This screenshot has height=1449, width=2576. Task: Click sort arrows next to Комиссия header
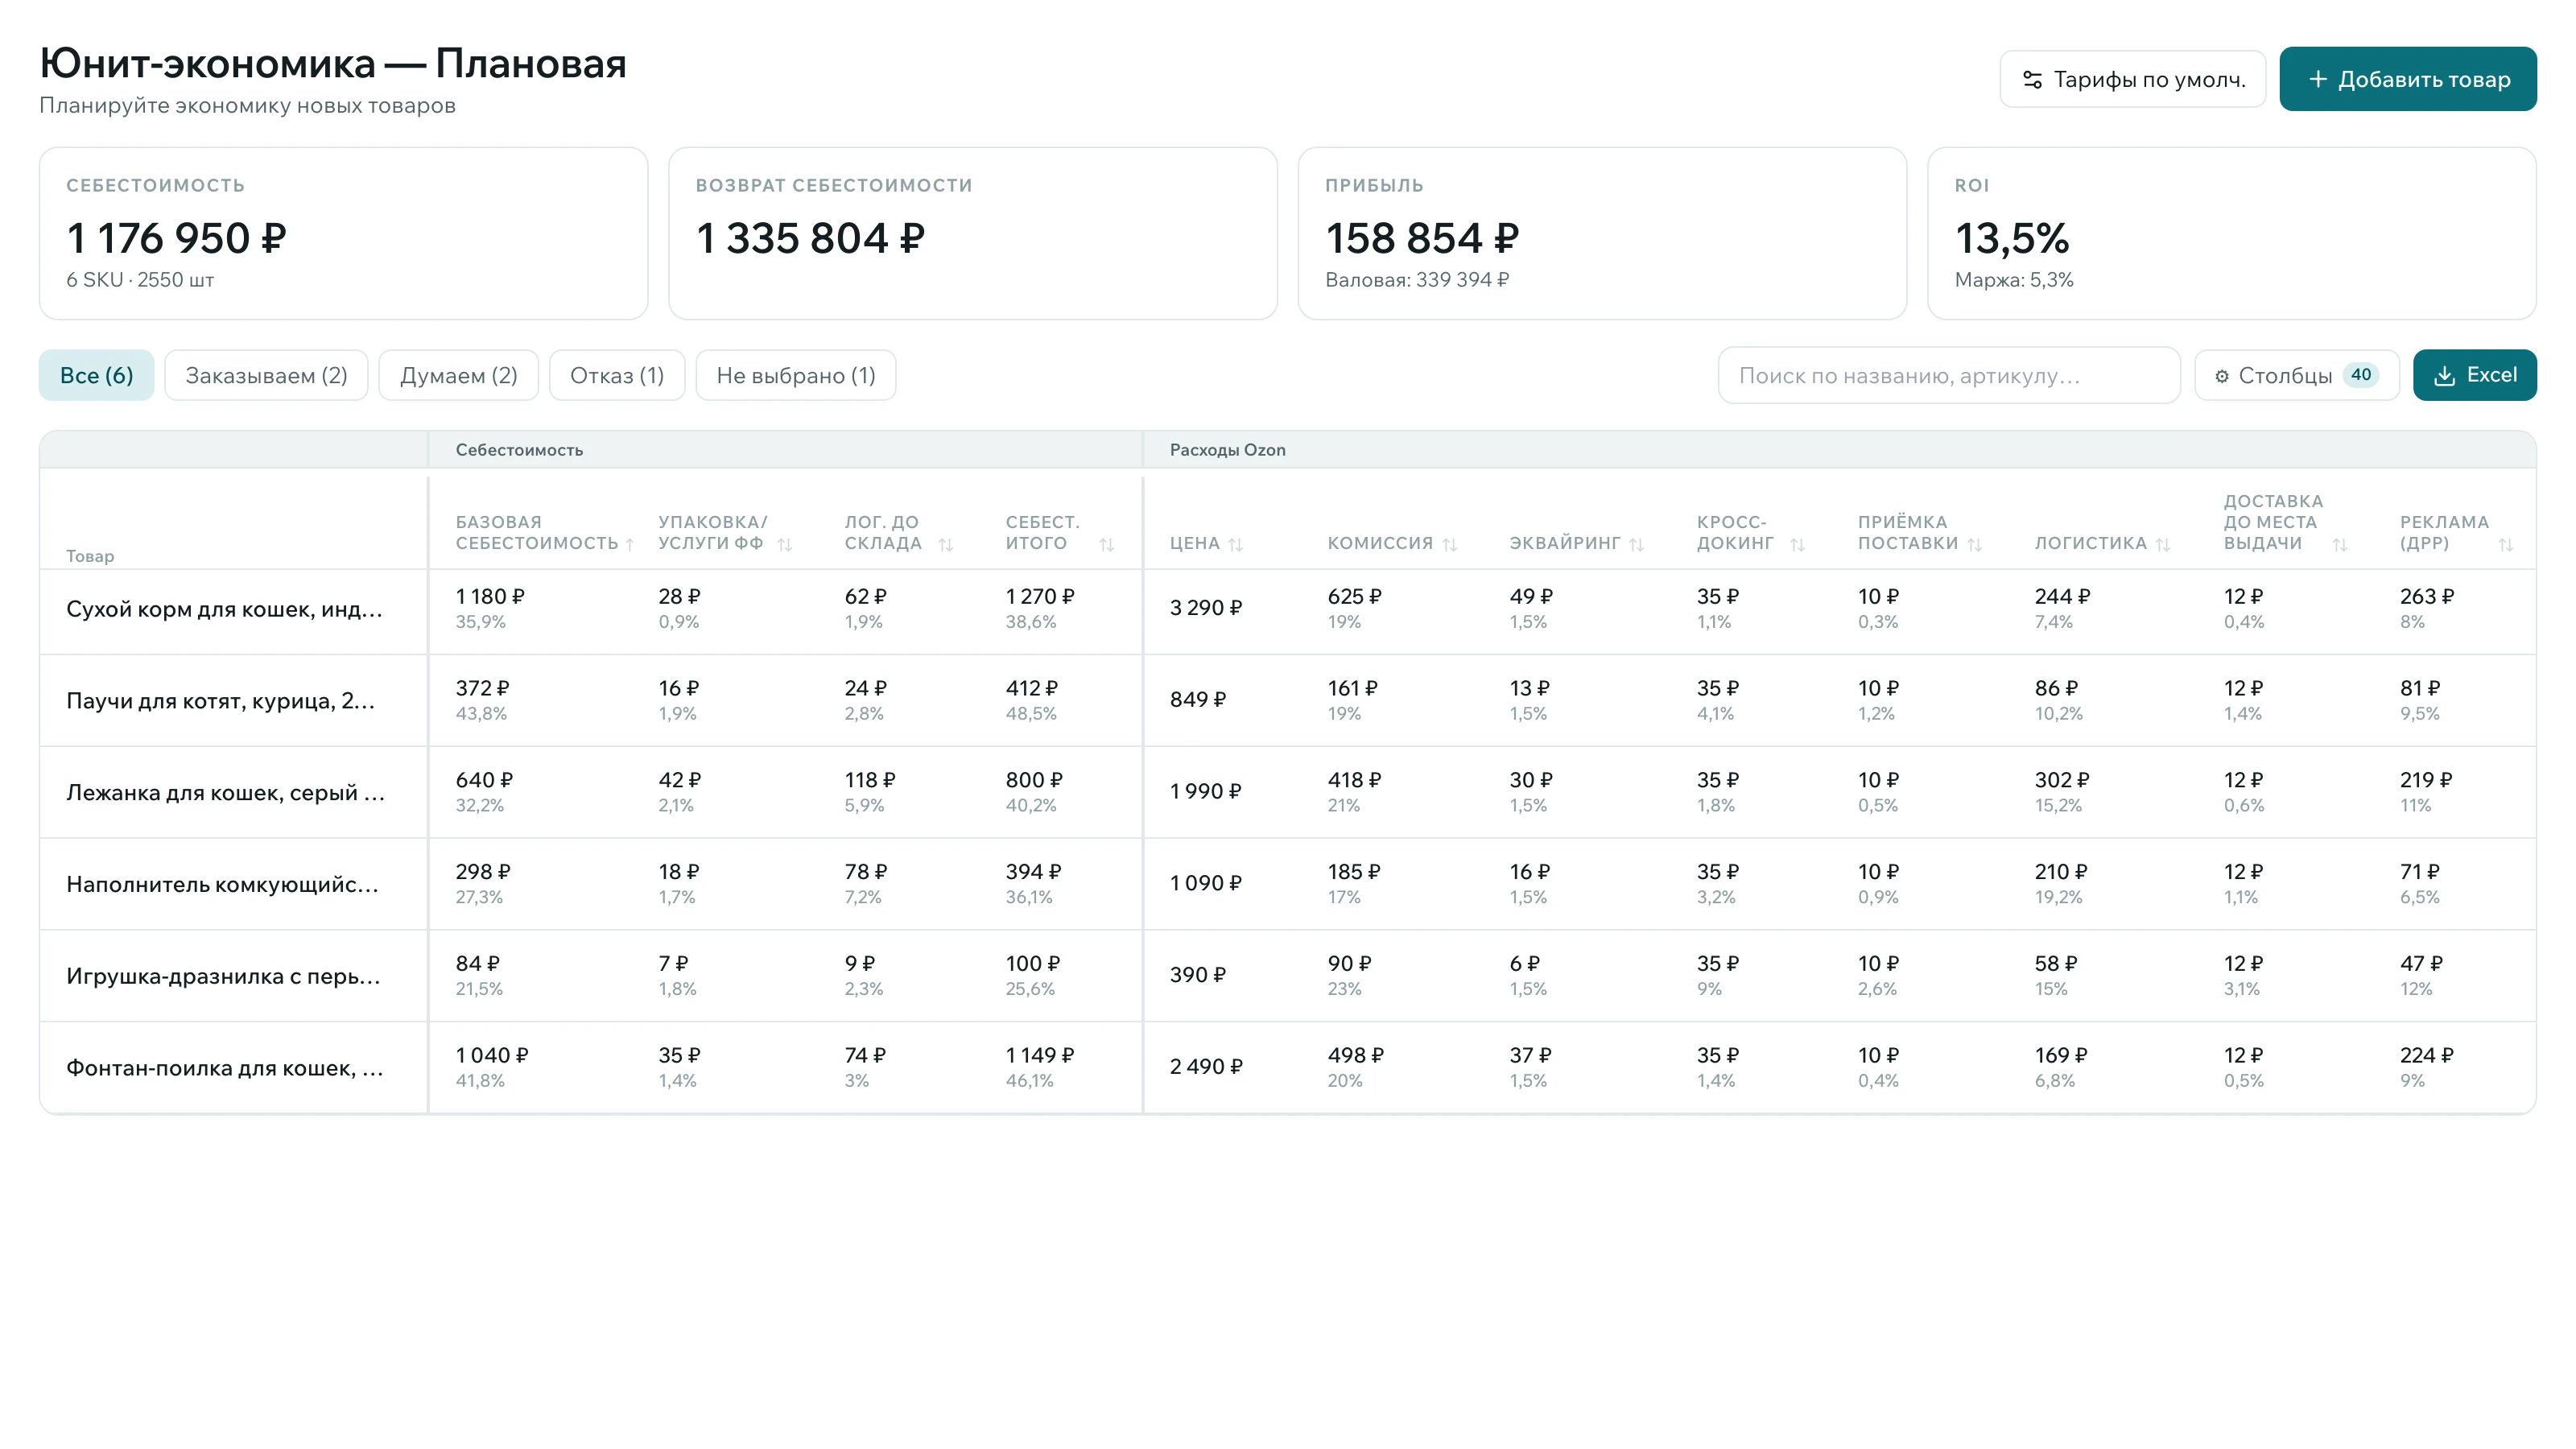pos(1450,545)
